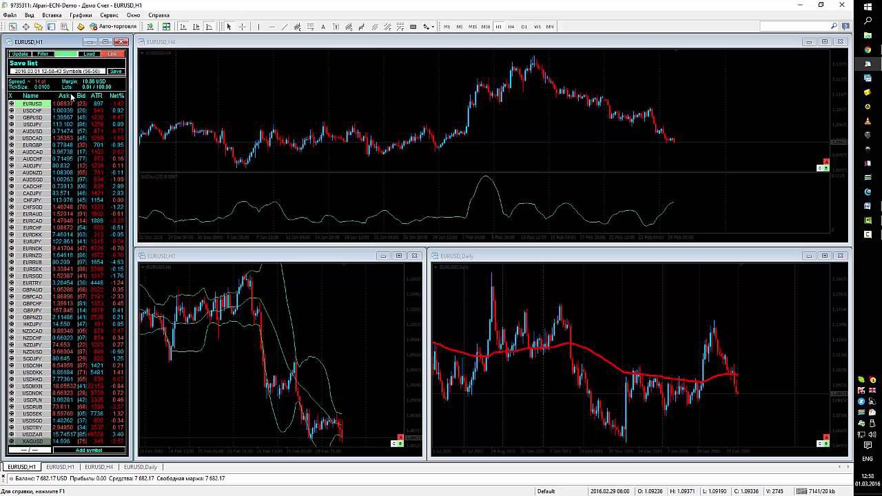
Task: Switch timeframe to W1
Action: click(537, 26)
